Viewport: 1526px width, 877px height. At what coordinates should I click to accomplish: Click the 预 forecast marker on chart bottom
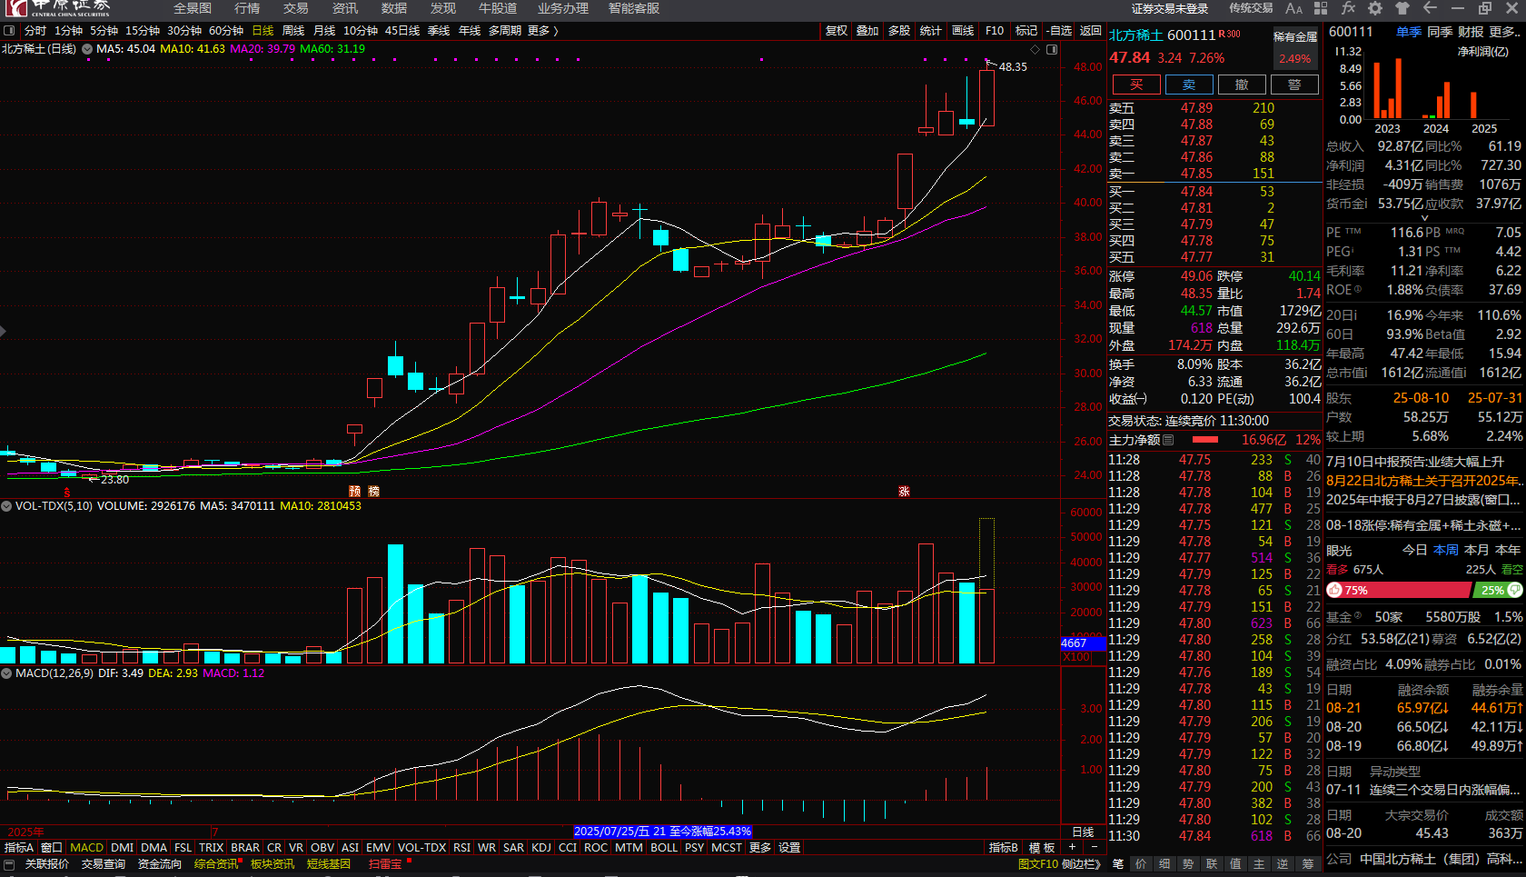[x=354, y=491]
